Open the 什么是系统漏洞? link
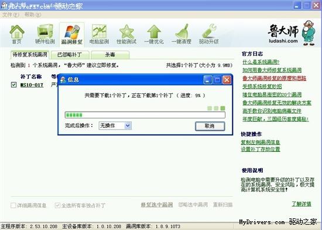 click(x=261, y=62)
